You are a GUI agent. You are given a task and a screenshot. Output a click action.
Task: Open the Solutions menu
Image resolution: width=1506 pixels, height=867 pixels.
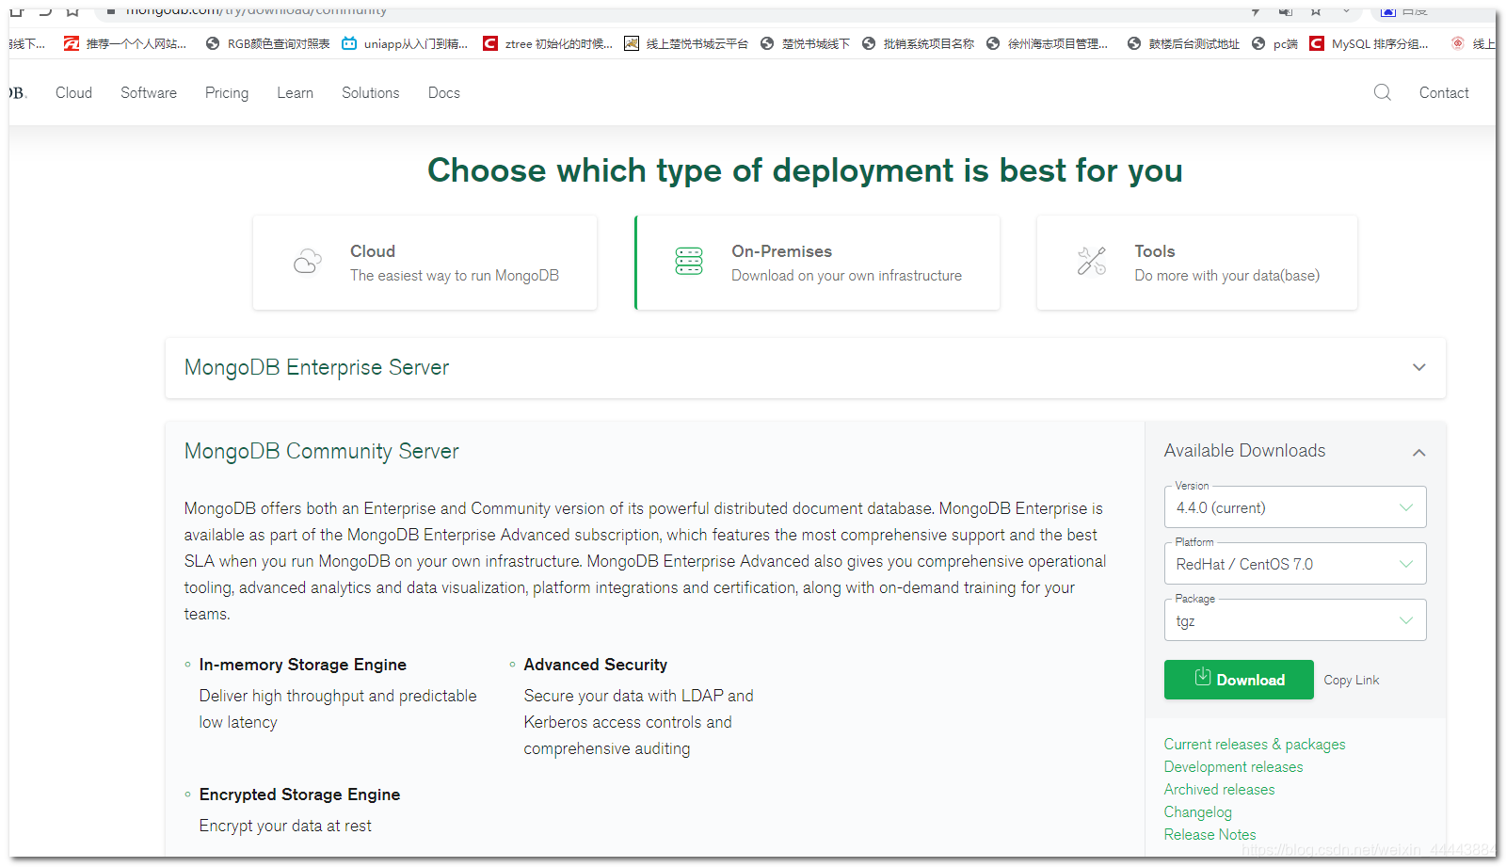(370, 92)
